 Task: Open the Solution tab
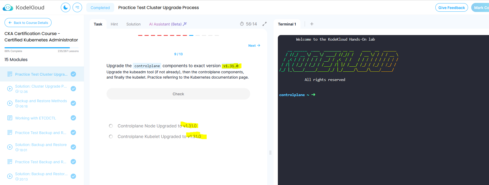point(133,24)
